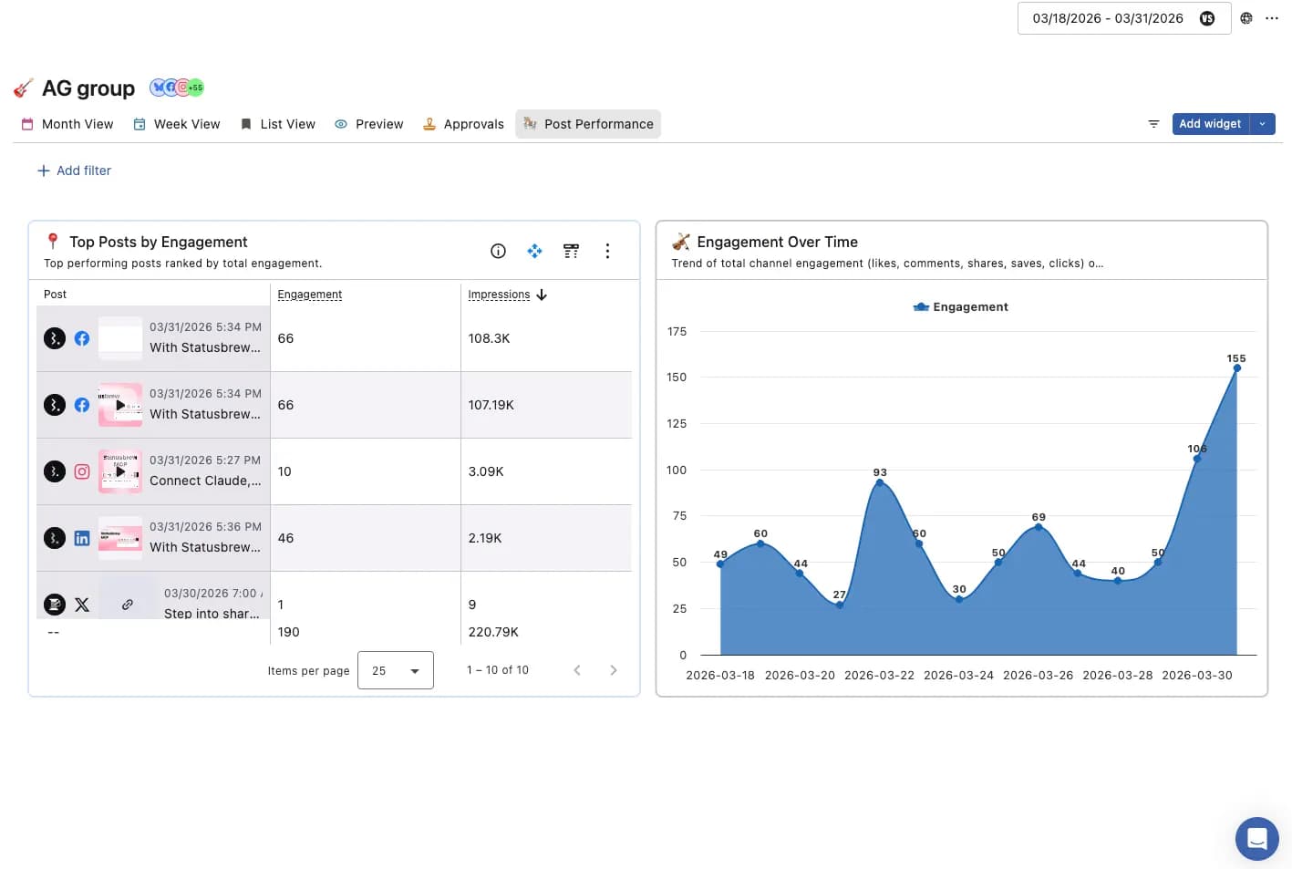The width and height of the screenshot is (1292, 869).
Task: Click the 03/31/2026 5:36 PM post timestamp
Action: (205, 527)
